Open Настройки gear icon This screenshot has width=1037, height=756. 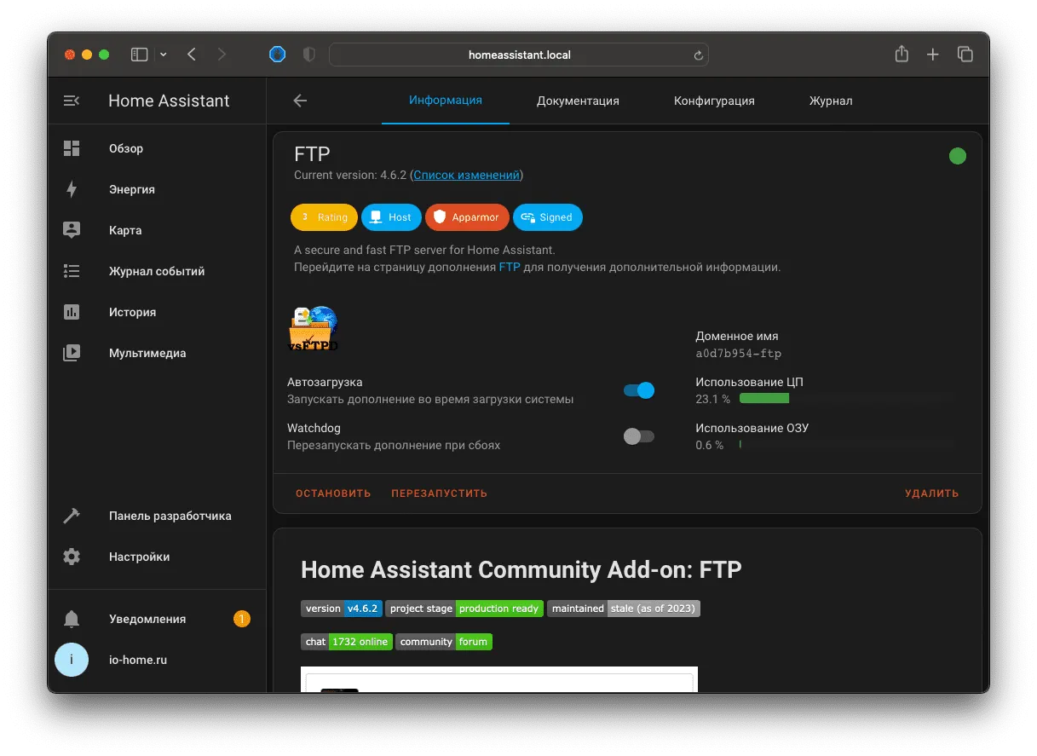(x=72, y=557)
